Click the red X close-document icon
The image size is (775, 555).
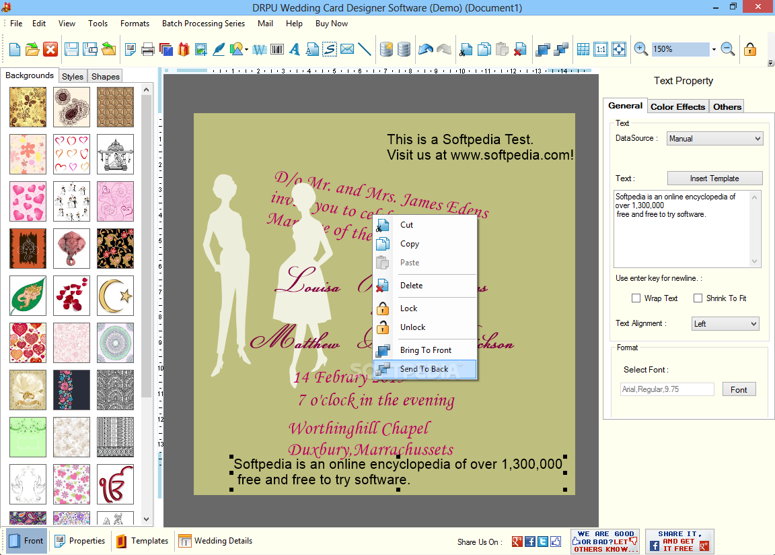50,49
